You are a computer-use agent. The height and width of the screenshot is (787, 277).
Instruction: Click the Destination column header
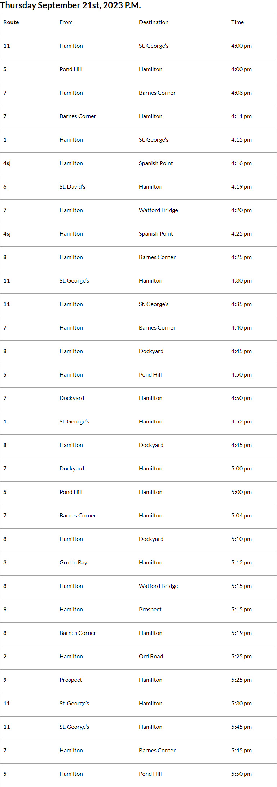pyautogui.click(x=154, y=22)
